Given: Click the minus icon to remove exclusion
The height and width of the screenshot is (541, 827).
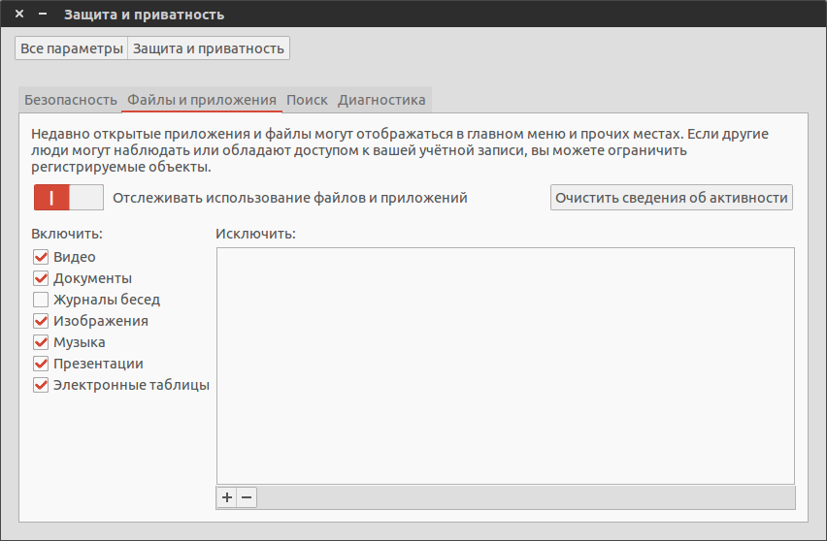Looking at the screenshot, I should 248,497.
